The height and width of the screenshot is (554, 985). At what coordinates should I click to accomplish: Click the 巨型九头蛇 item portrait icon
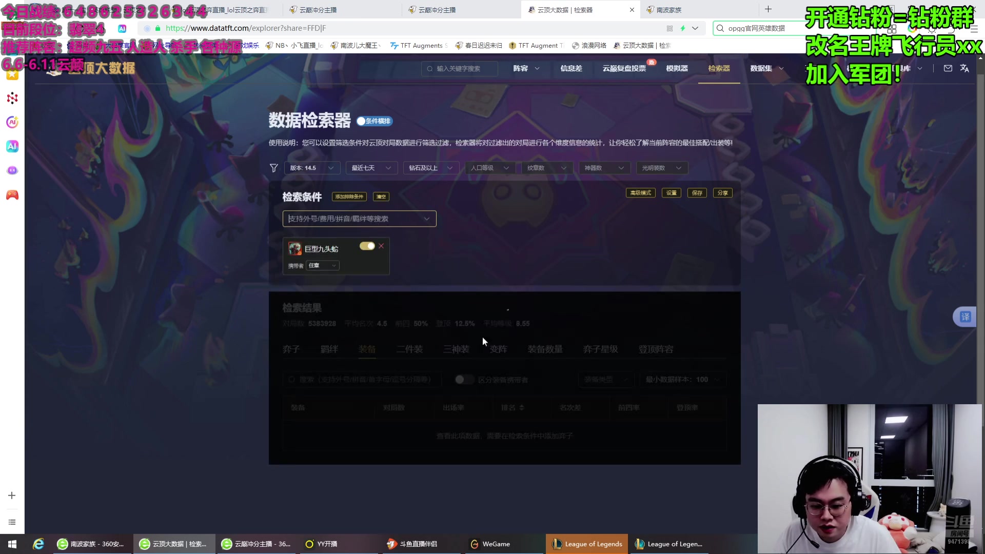pyautogui.click(x=295, y=249)
